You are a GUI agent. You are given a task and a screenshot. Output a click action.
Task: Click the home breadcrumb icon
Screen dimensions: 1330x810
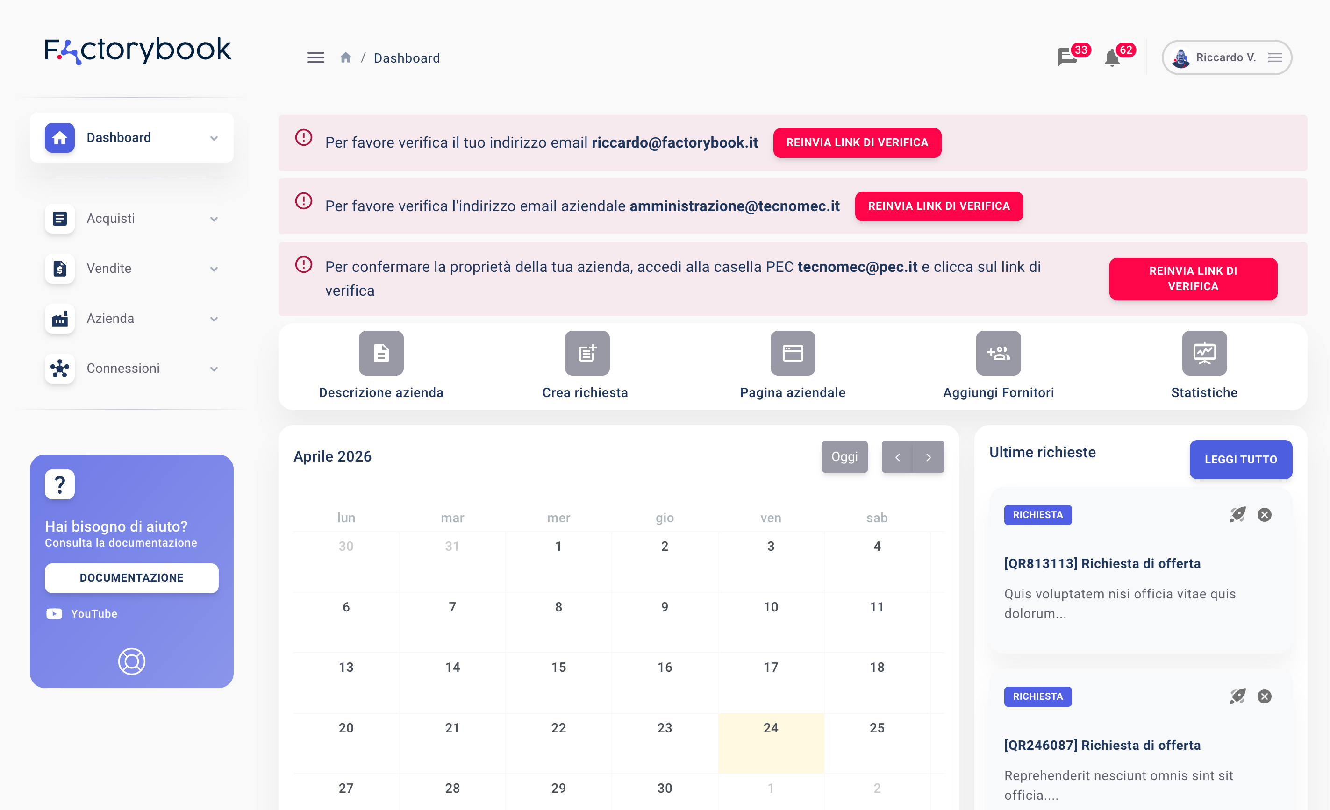click(345, 57)
